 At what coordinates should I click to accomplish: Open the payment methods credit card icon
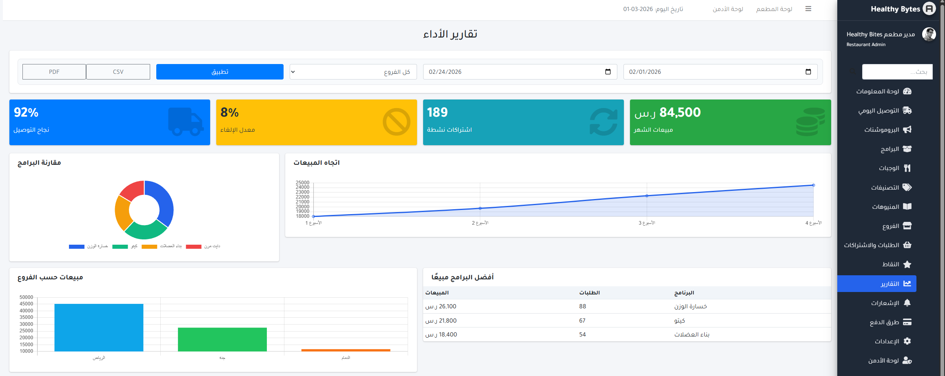(x=907, y=322)
